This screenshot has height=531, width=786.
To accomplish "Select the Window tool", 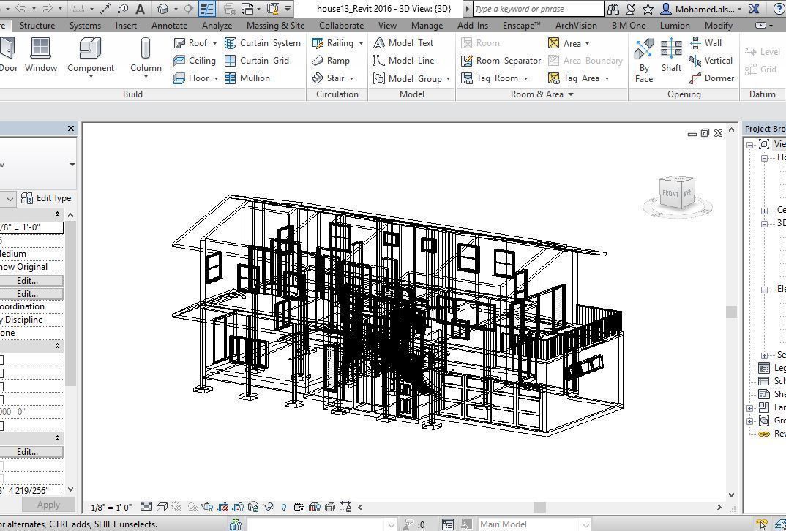I will (40, 55).
